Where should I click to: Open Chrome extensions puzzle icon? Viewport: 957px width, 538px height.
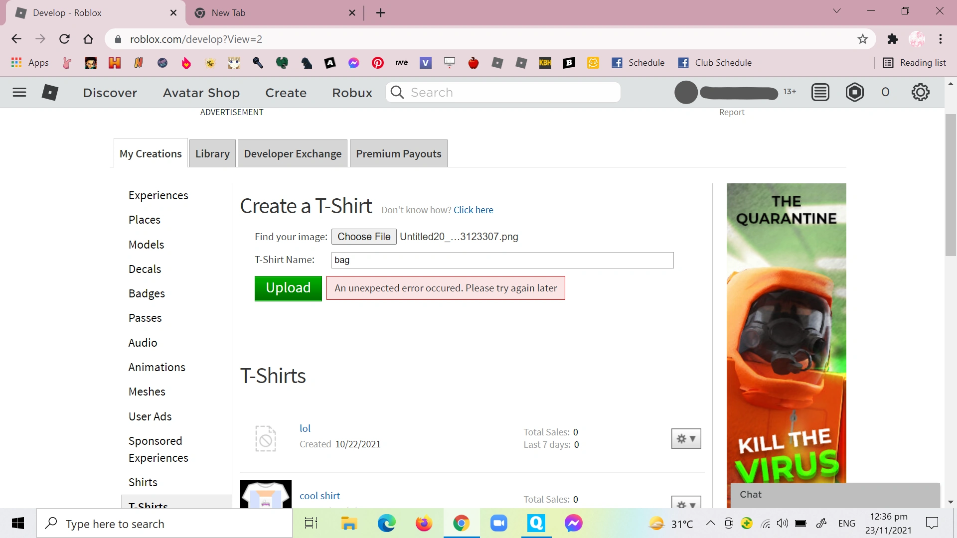(x=893, y=39)
